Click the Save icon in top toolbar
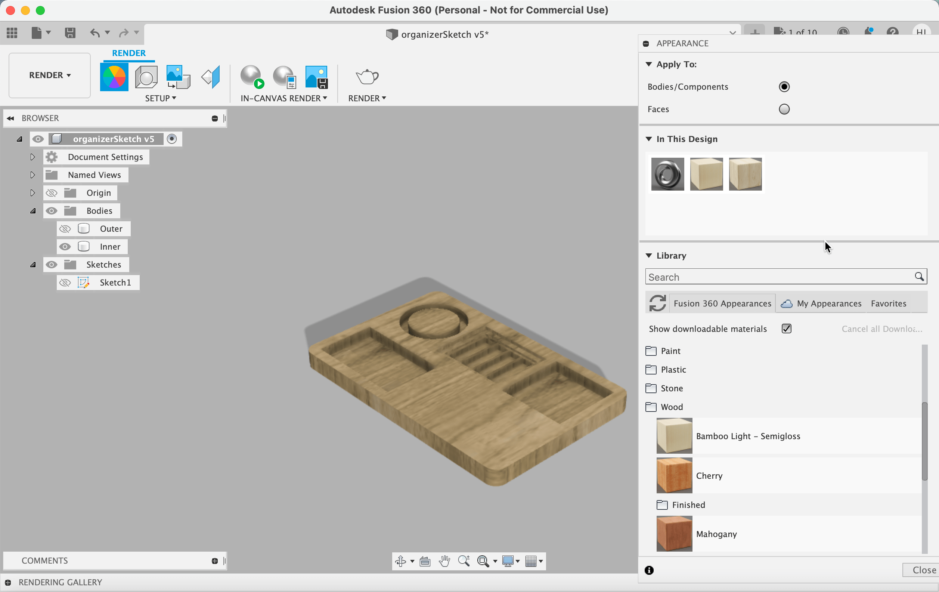 pos(70,33)
